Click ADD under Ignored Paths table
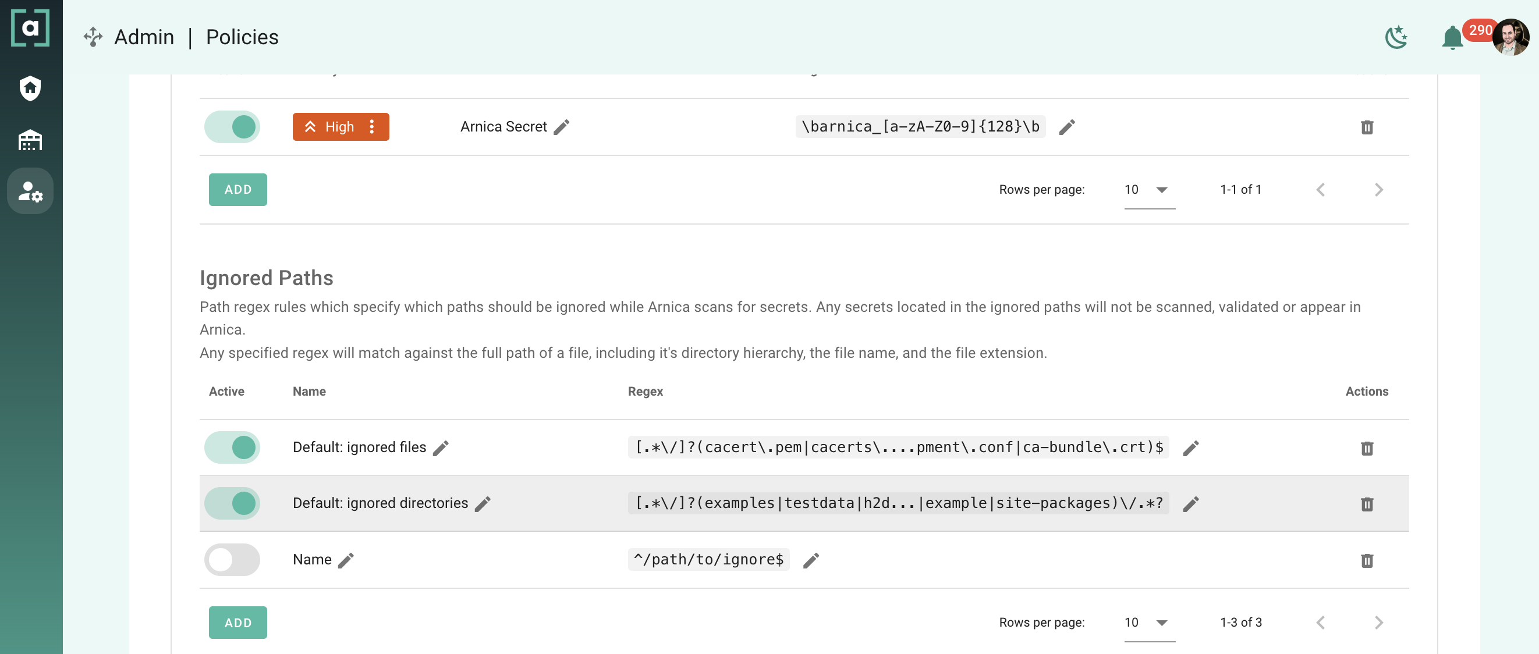The image size is (1539, 654). coord(238,623)
